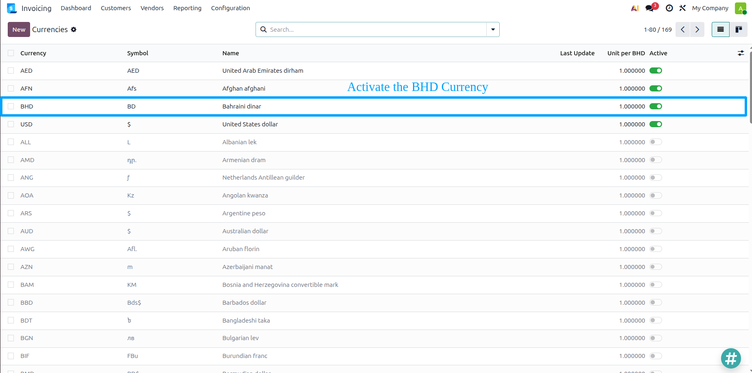Open the Invoicing app home icon
This screenshot has width=752, height=373.
pyautogui.click(x=11, y=8)
